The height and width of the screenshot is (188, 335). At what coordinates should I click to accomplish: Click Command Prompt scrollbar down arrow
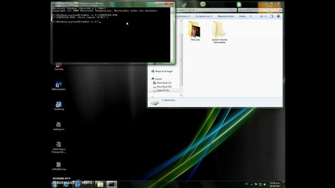click(x=172, y=61)
